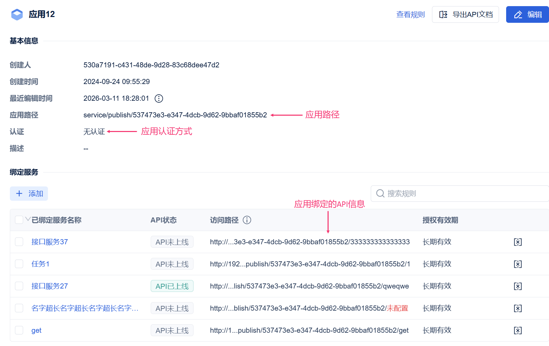Click the creator ID 530a7191-c431 value
This screenshot has height=346, width=549.
pos(151,65)
